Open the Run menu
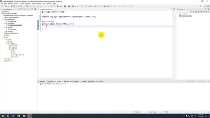This screenshot has width=210, height=118. [x=44, y=4]
